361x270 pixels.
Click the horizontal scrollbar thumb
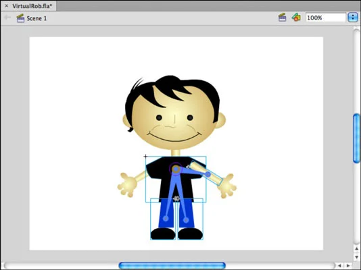(x=172, y=266)
